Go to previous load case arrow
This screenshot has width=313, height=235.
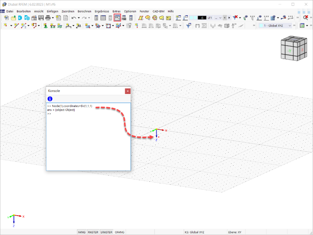coord(225,18)
